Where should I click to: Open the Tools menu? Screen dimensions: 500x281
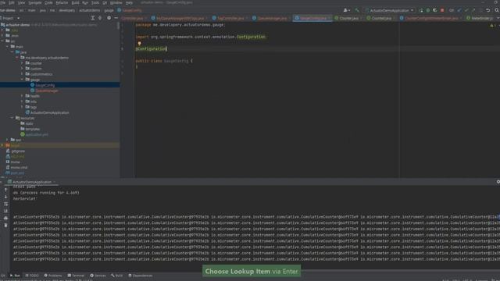[95, 2]
